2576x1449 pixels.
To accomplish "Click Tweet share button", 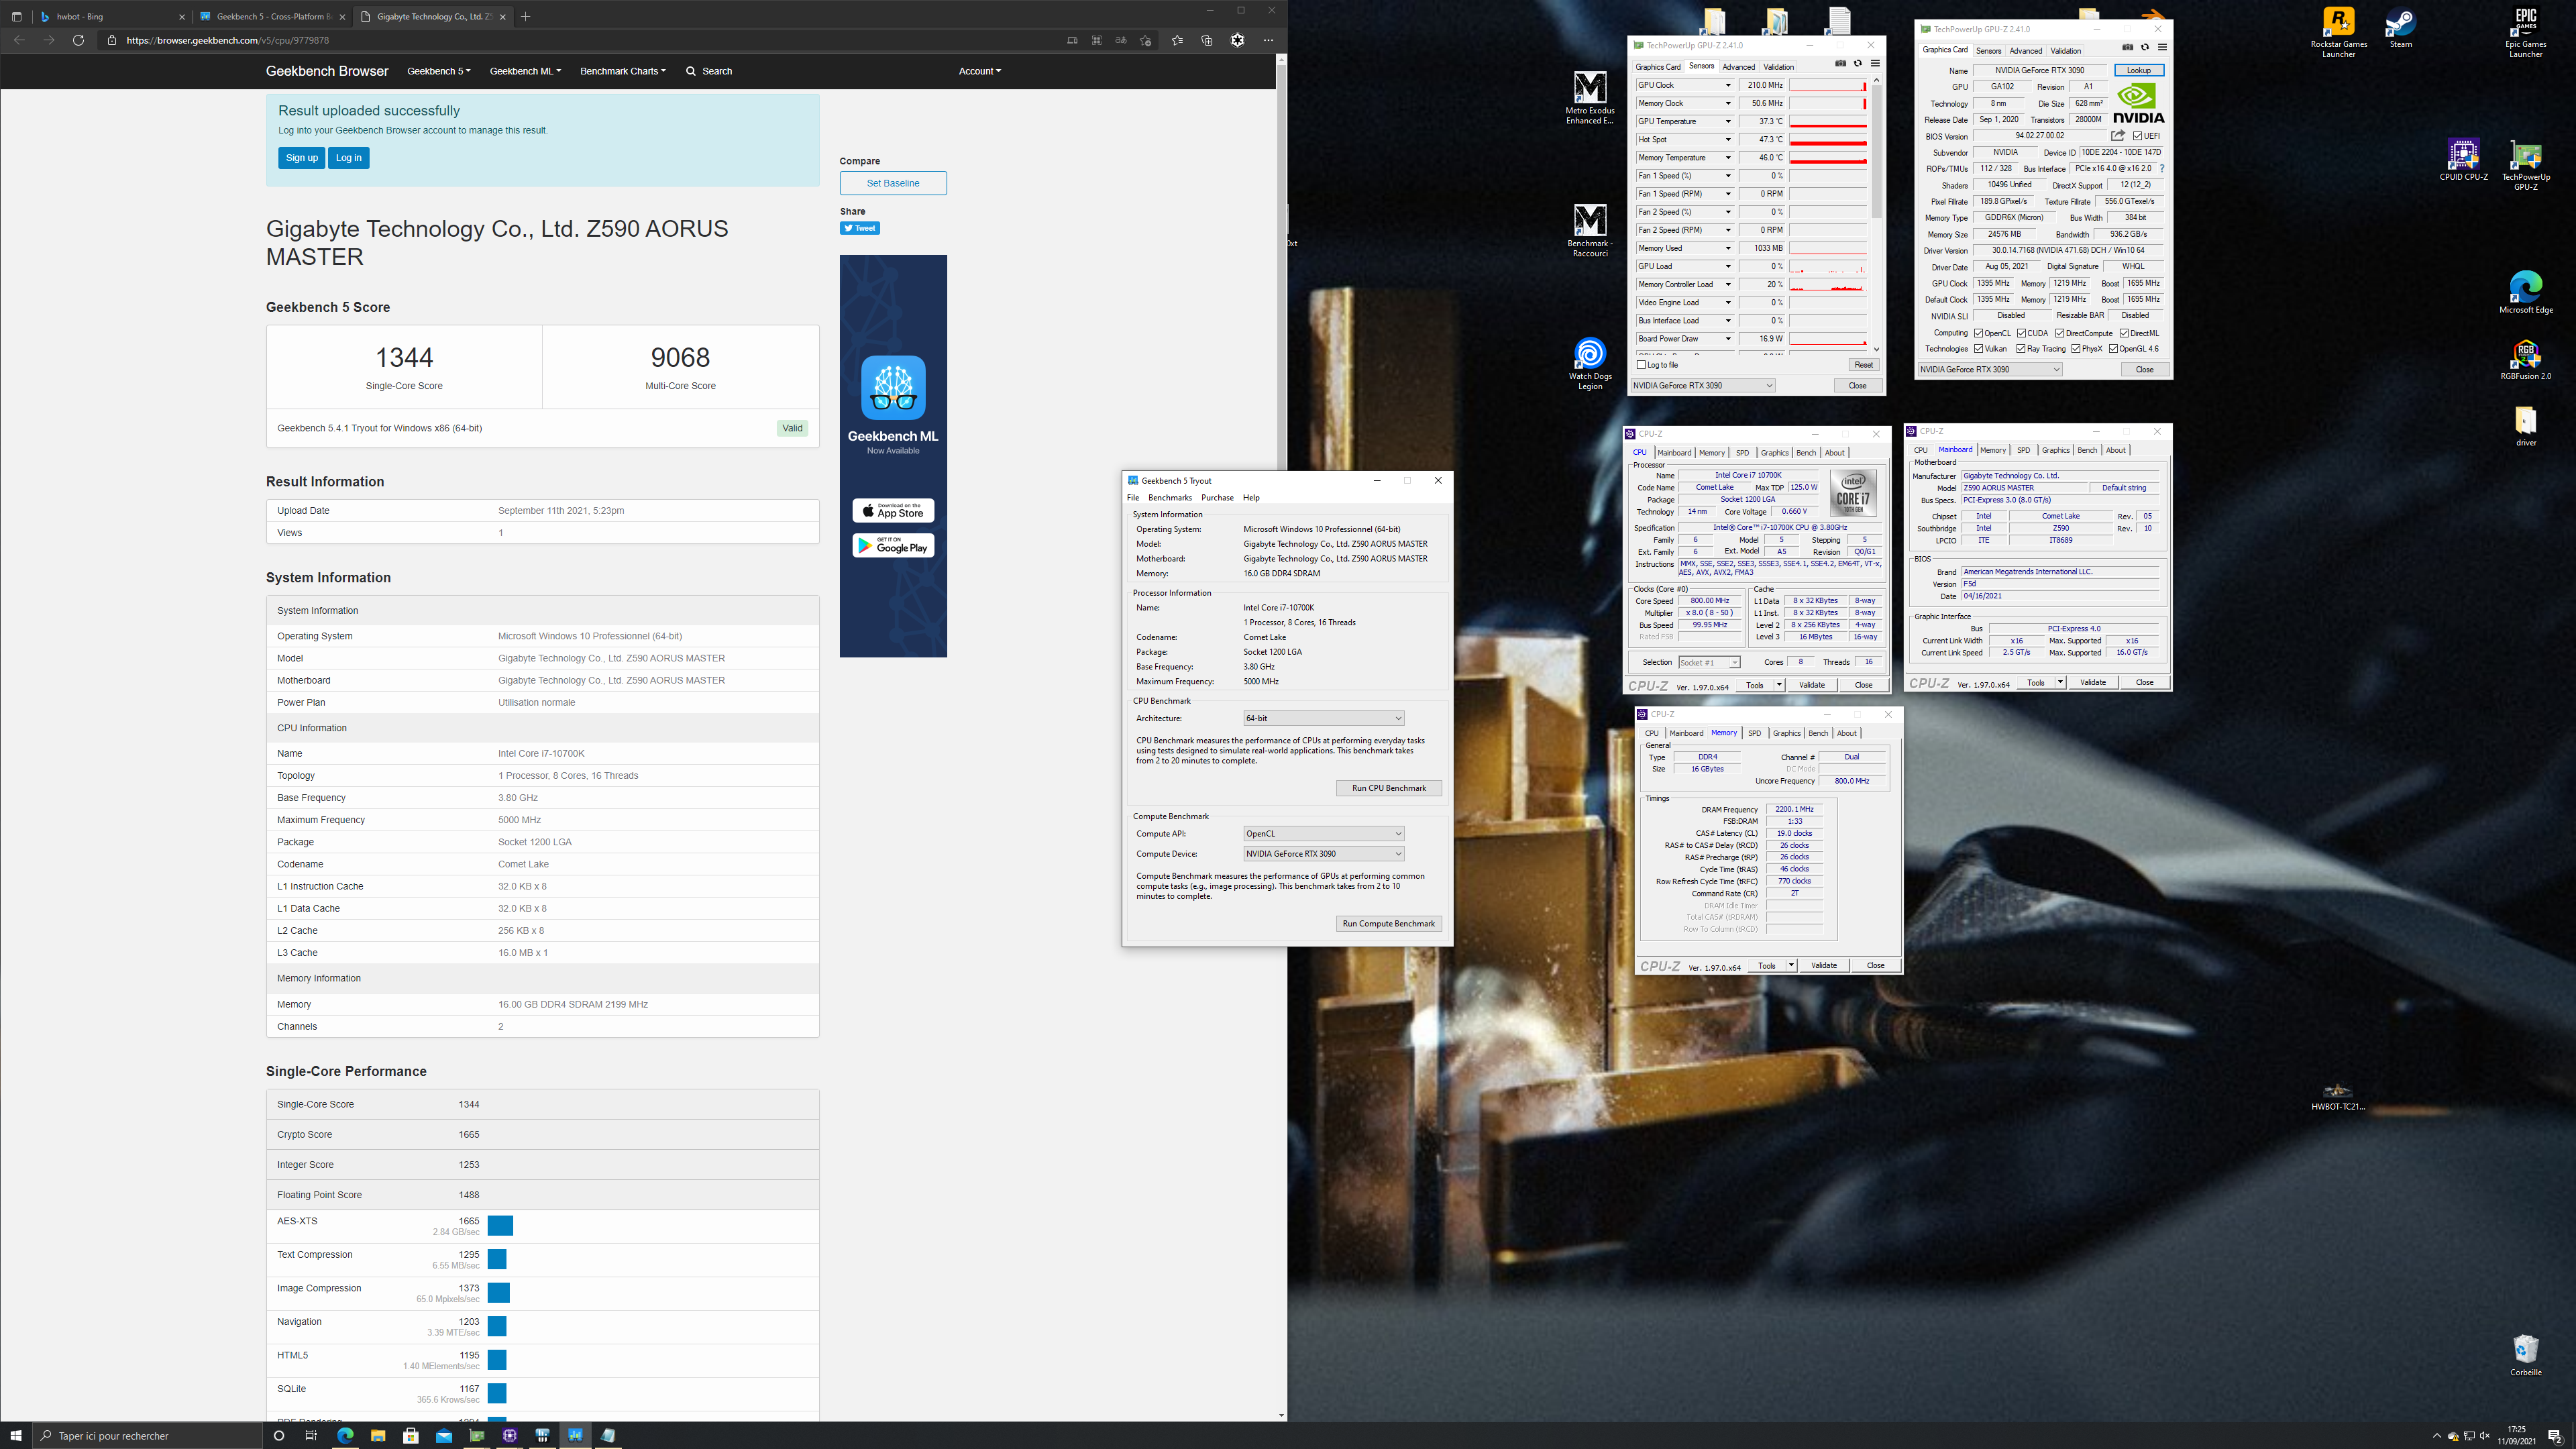I will [860, 228].
